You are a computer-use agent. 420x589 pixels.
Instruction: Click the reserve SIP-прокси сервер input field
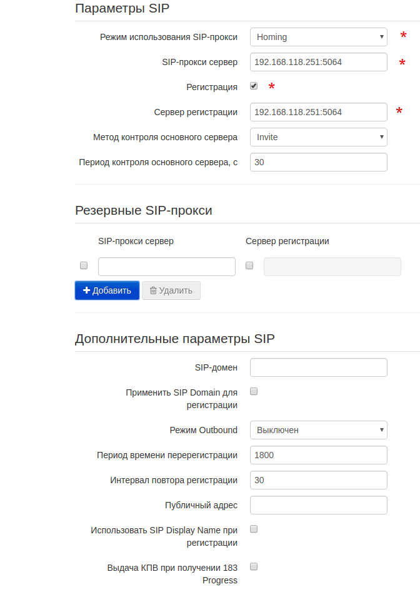pos(166,267)
